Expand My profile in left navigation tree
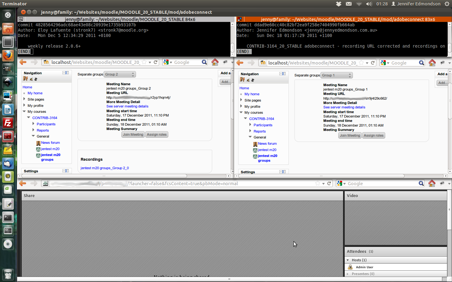 tap(24, 105)
